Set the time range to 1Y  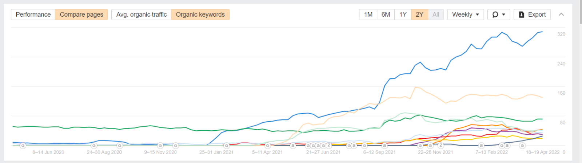(x=403, y=15)
